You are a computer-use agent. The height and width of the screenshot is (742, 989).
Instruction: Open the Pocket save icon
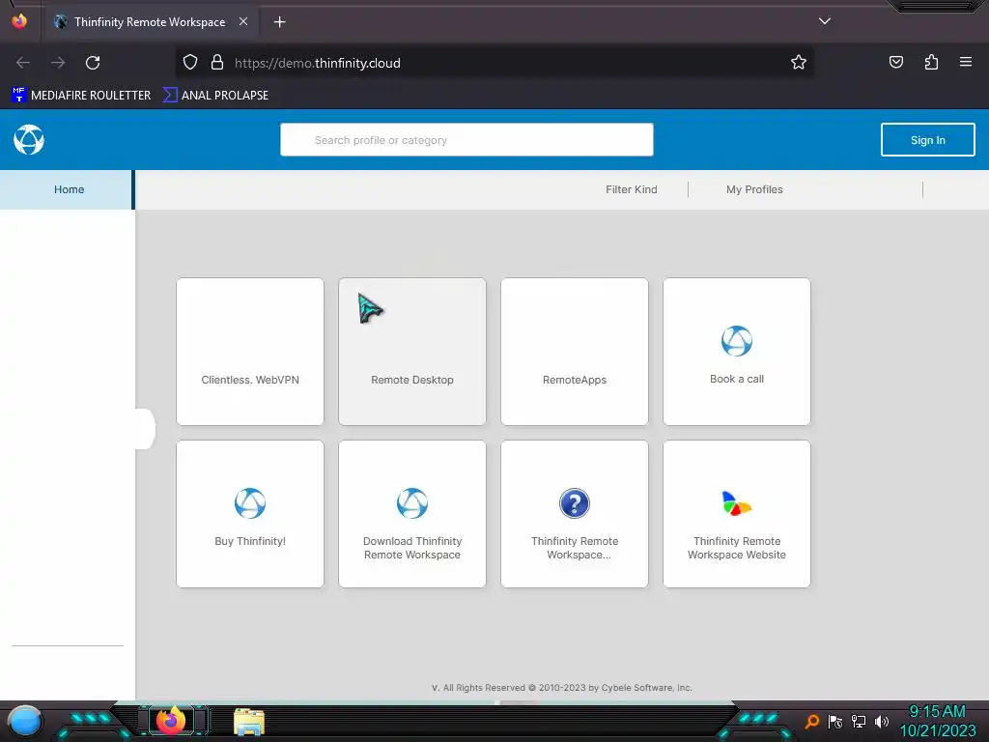pyautogui.click(x=895, y=62)
